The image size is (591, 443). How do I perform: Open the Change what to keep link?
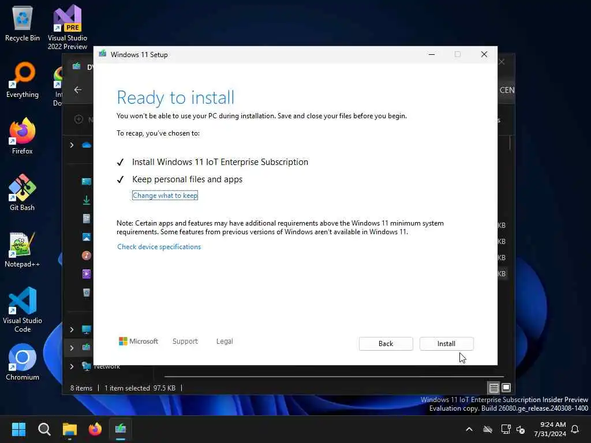(x=165, y=196)
